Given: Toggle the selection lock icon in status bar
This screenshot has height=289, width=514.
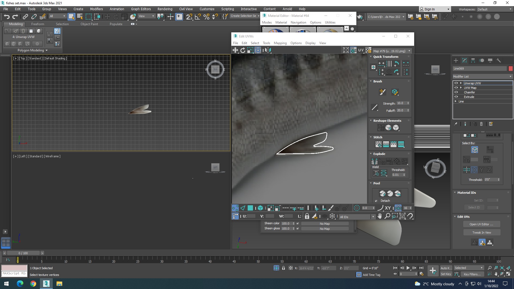Looking at the screenshot, I should coord(283,268).
